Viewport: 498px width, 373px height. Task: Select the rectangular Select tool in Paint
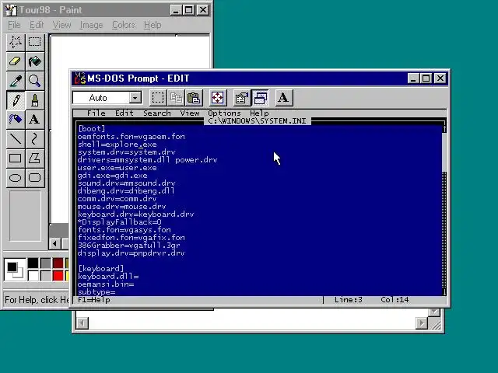point(34,42)
